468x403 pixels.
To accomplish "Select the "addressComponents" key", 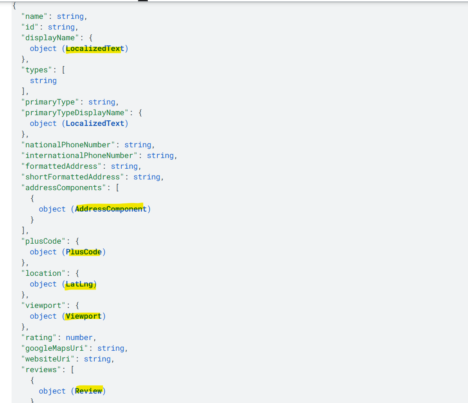I will pos(63,188).
